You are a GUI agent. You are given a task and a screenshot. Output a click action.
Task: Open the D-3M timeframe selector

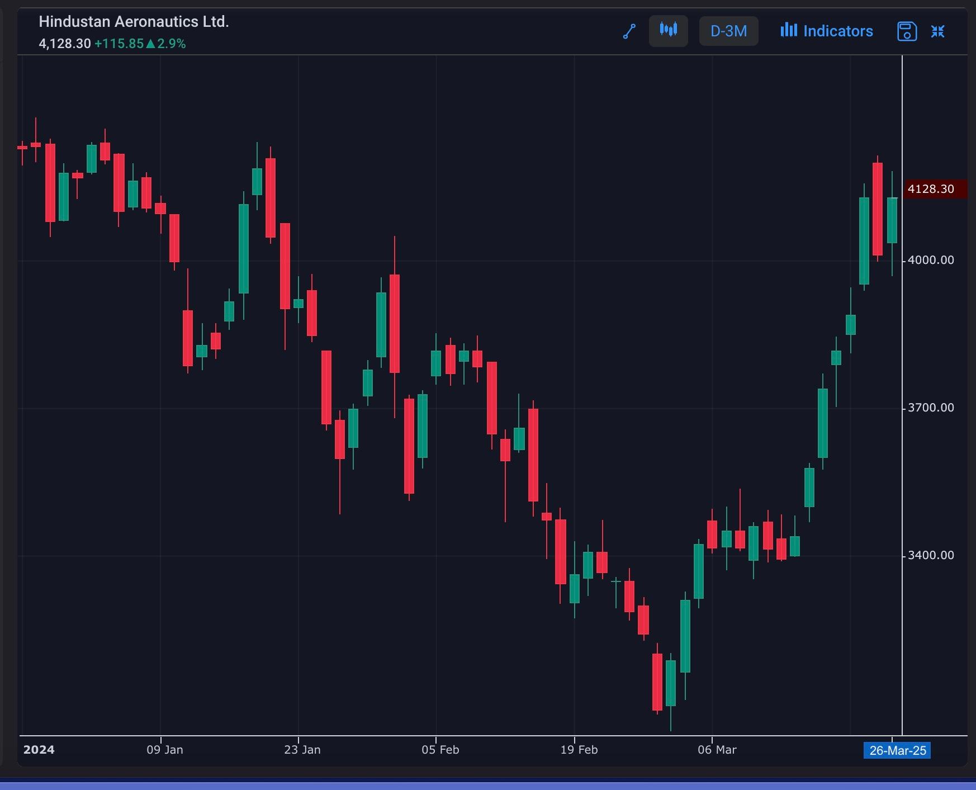click(x=728, y=31)
